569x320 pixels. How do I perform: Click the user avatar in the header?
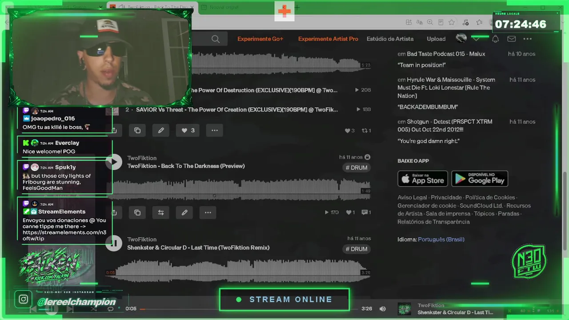(x=461, y=39)
